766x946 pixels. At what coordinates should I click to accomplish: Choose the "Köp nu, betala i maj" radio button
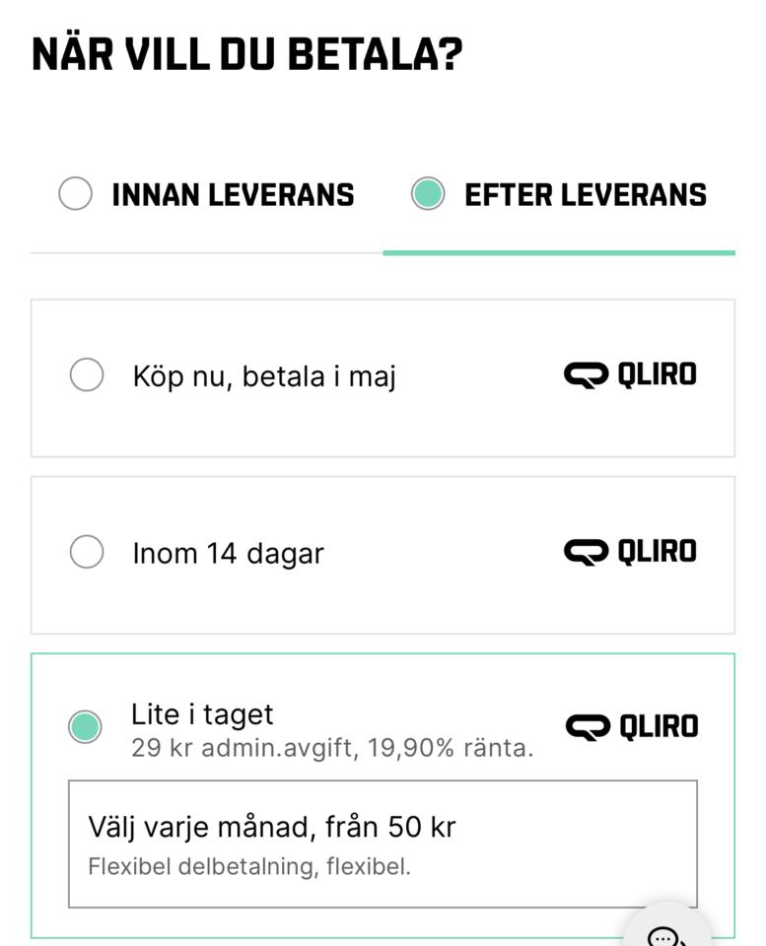coord(87,375)
